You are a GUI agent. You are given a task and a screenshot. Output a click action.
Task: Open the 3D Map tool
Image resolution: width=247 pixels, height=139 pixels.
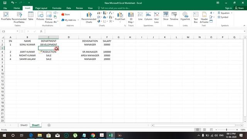point(131,17)
